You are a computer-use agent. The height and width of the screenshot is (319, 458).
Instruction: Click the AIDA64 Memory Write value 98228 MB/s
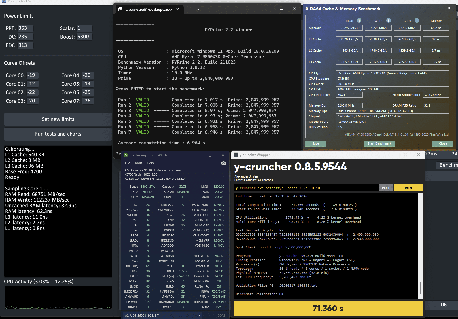[378, 28]
